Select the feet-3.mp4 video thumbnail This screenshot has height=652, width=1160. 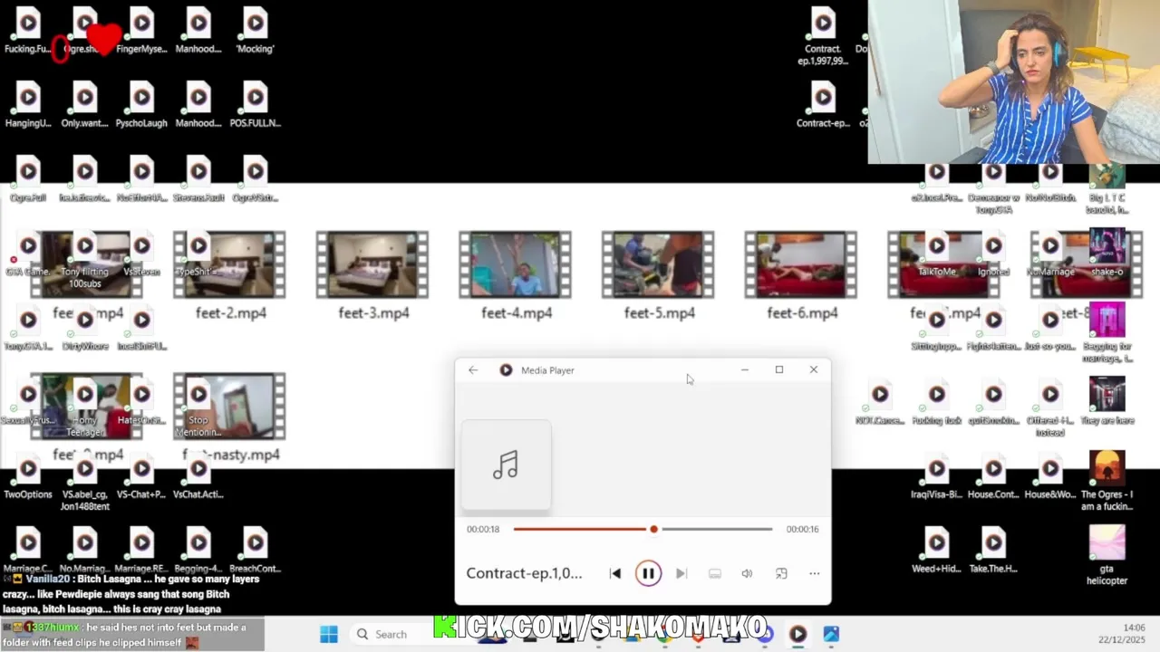pos(372,264)
